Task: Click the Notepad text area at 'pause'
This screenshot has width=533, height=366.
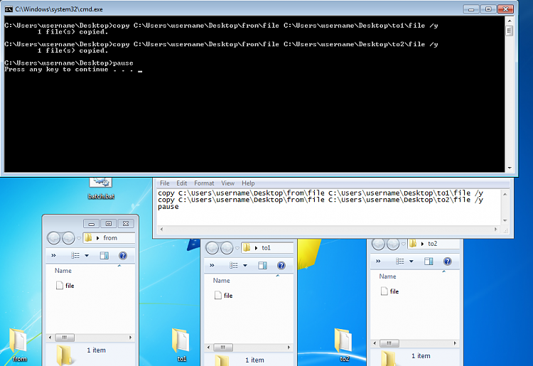Action: (x=168, y=207)
